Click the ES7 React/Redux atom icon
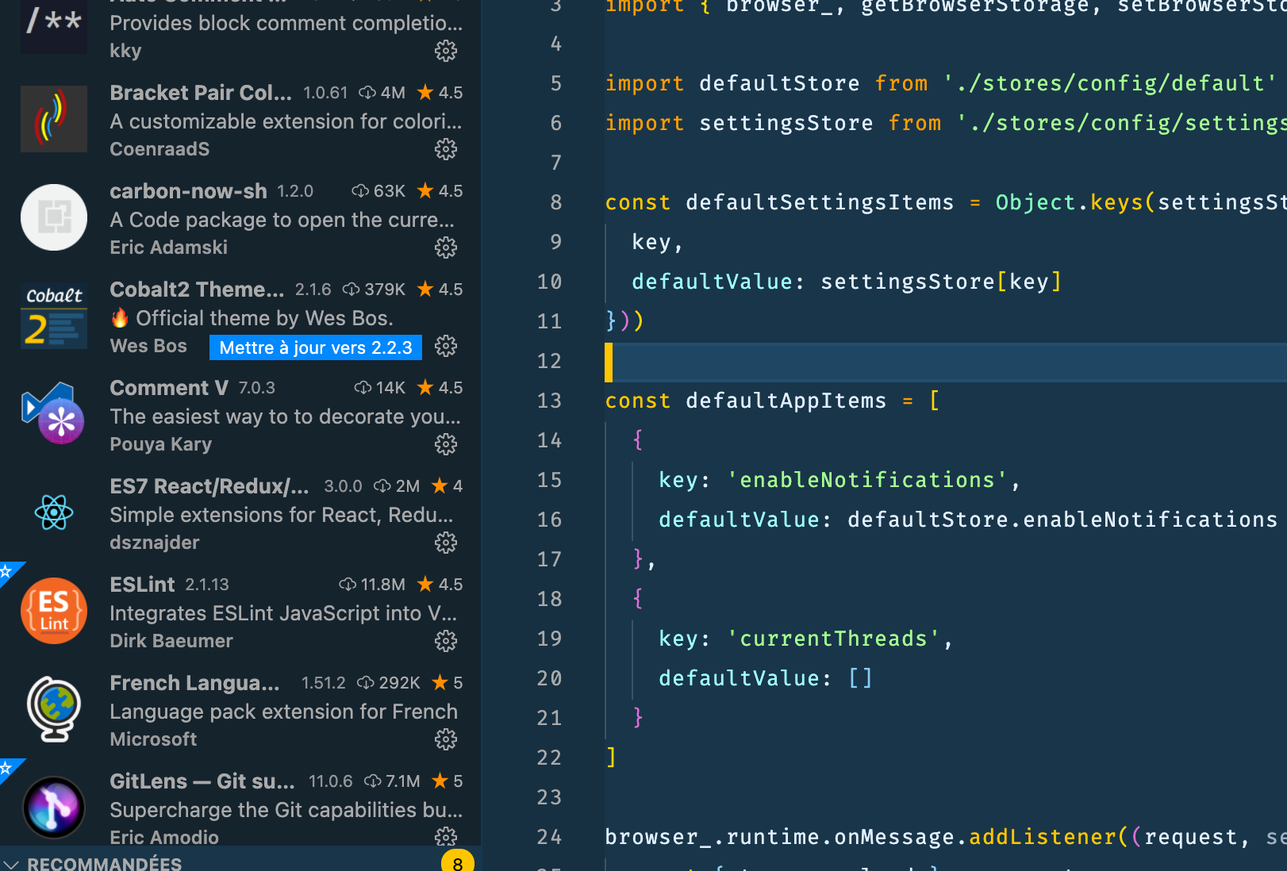The width and height of the screenshot is (1287, 871). pos(53,512)
